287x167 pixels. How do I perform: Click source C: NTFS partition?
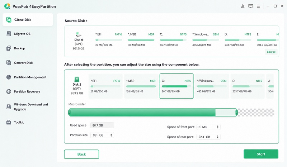click(x=173, y=39)
